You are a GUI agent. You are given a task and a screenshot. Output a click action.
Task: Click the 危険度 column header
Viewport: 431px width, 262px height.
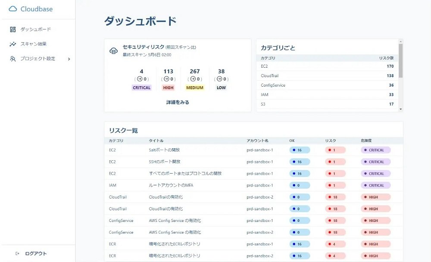(366, 140)
